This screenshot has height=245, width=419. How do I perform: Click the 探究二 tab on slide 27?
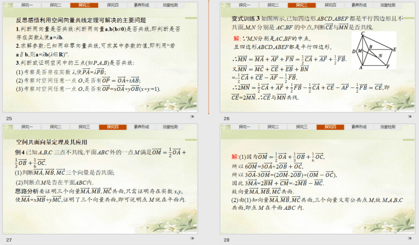point(55,127)
